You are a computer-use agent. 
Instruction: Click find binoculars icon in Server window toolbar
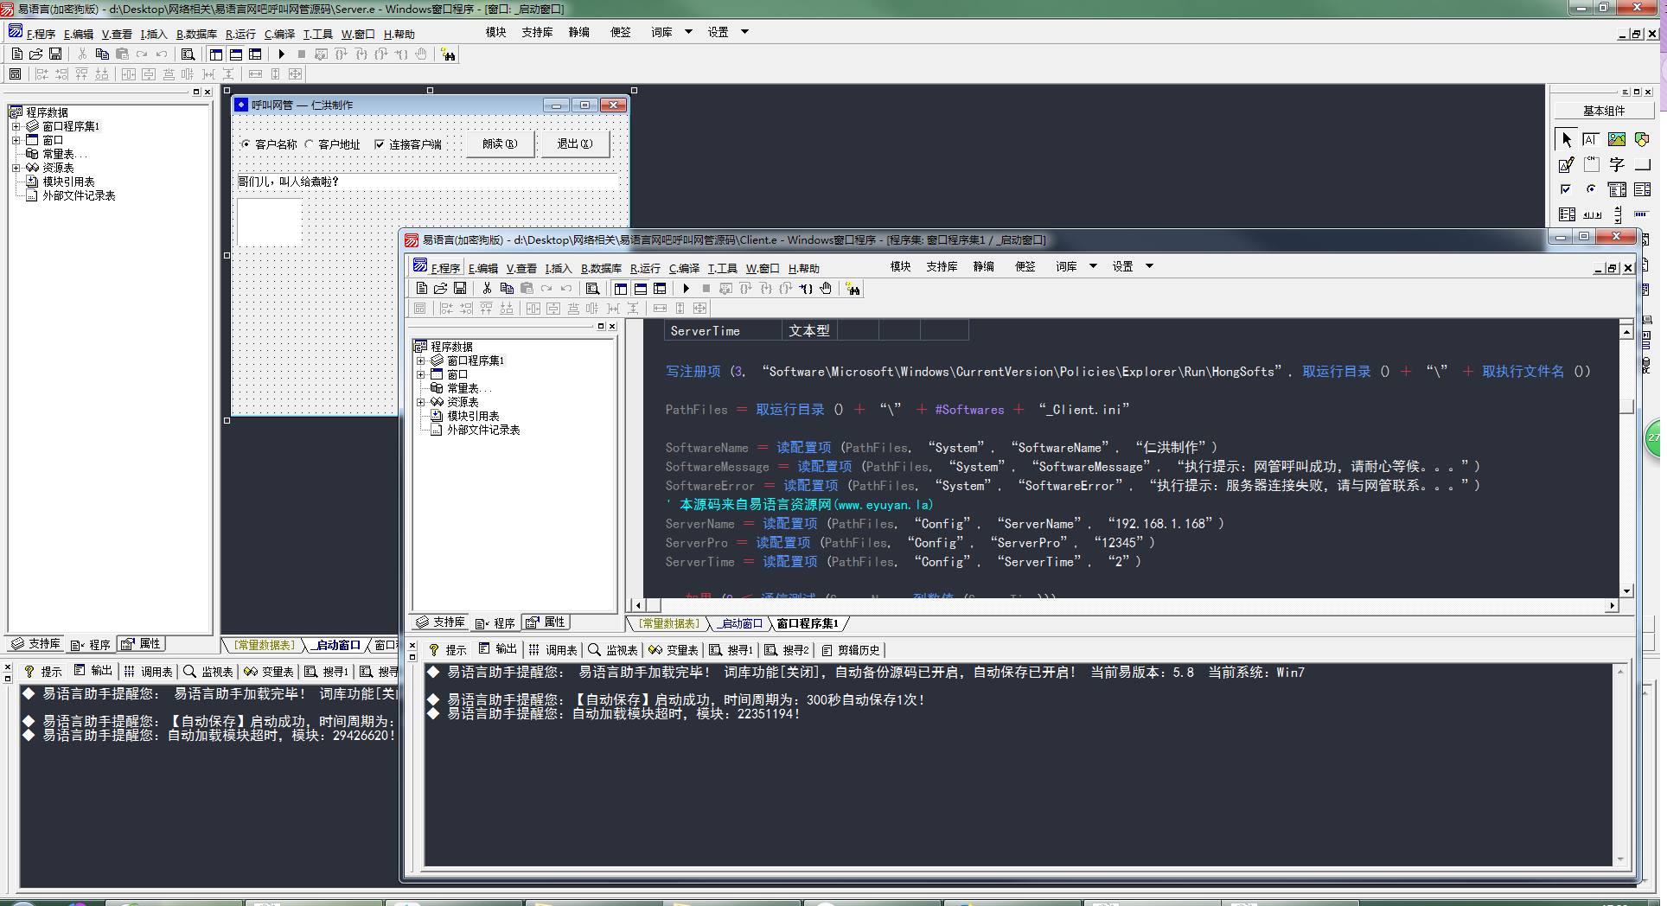click(x=448, y=54)
